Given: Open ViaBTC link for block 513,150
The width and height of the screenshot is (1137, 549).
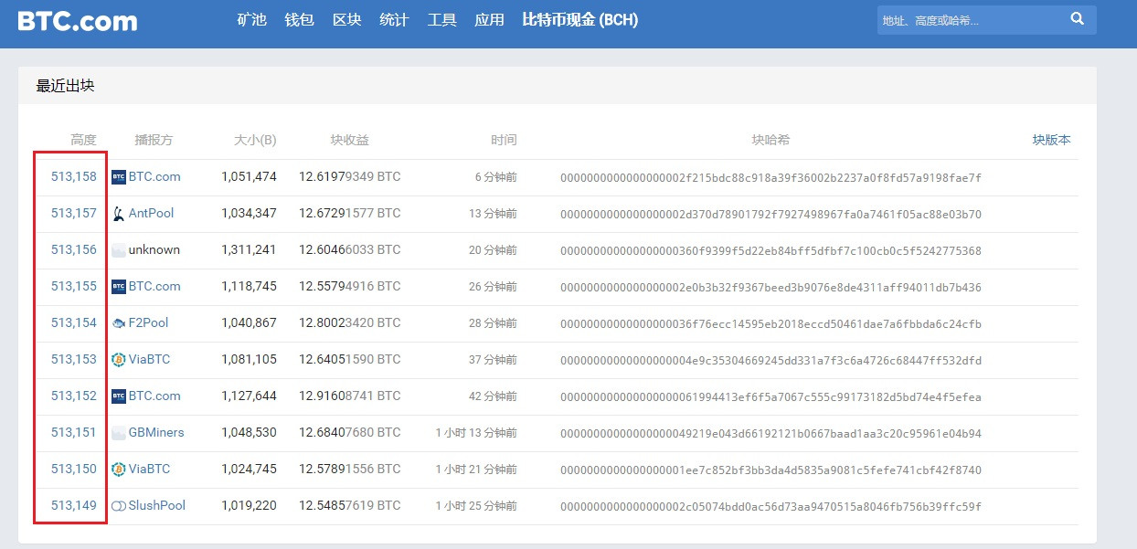Looking at the screenshot, I should [x=149, y=469].
